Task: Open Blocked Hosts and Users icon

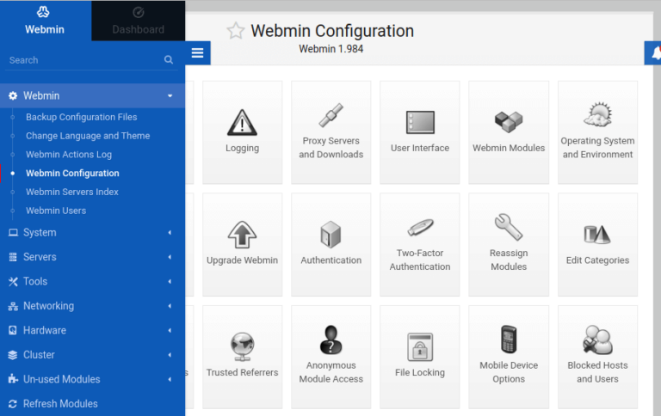Action: [597, 340]
